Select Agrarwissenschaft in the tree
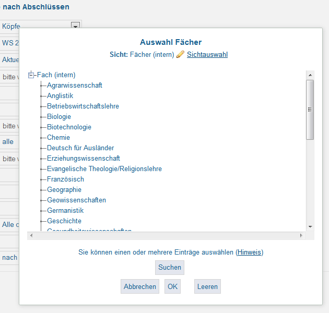Image resolution: width=329 pixels, height=313 pixels. click(75, 86)
